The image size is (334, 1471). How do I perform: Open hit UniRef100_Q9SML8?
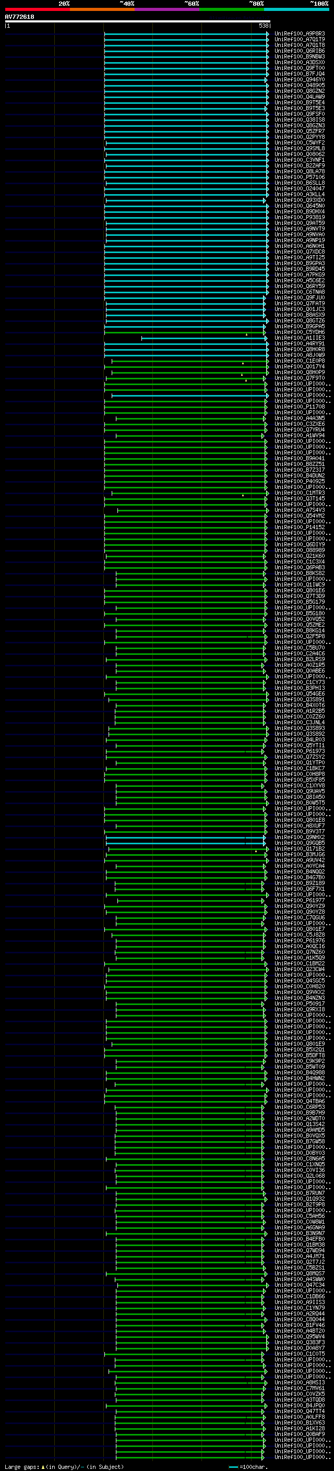(x=300, y=149)
